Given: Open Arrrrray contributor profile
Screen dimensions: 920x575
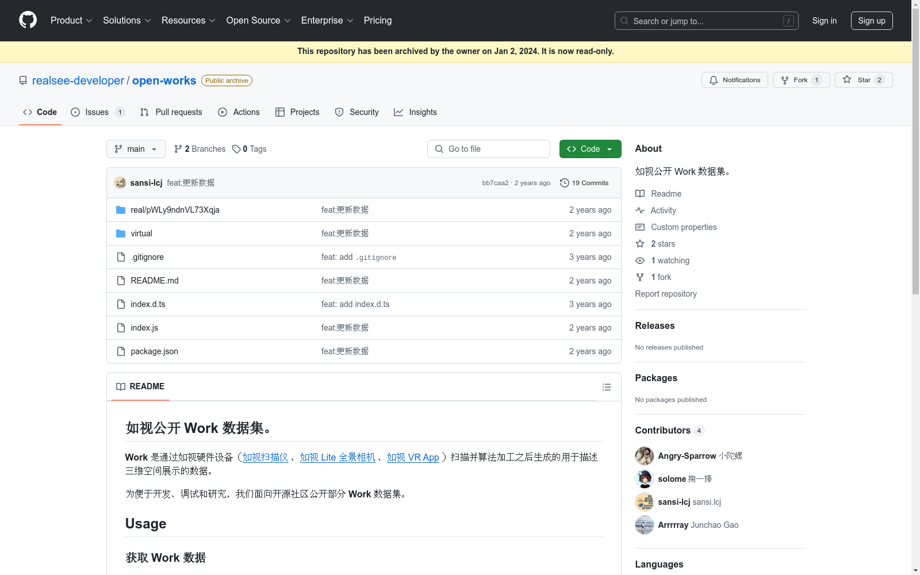Looking at the screenshot, I should pos(673,525).
